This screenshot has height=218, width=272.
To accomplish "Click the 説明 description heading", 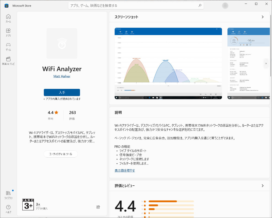I will click(x=118, y=113).
